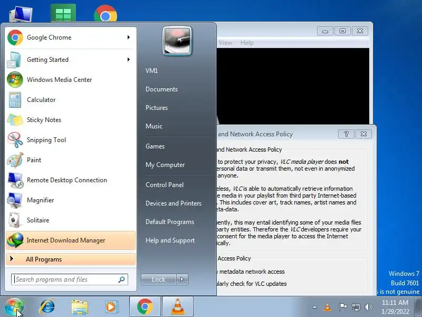
Task: Open Google Chrome from Start menu list
Action: pyautogui.click(x=70, y=38)
